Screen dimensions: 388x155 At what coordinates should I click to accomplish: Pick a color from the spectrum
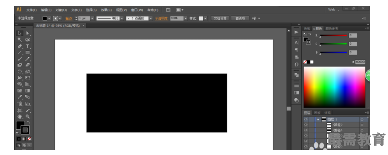334,87
